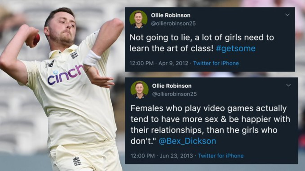
Task: Open Ollie Robinson's avatar in first tweet
Action: (x=138, y=19)
